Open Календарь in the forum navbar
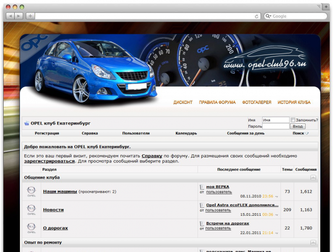The height and width of the screenshot is (252, 333). click(186, 133)
